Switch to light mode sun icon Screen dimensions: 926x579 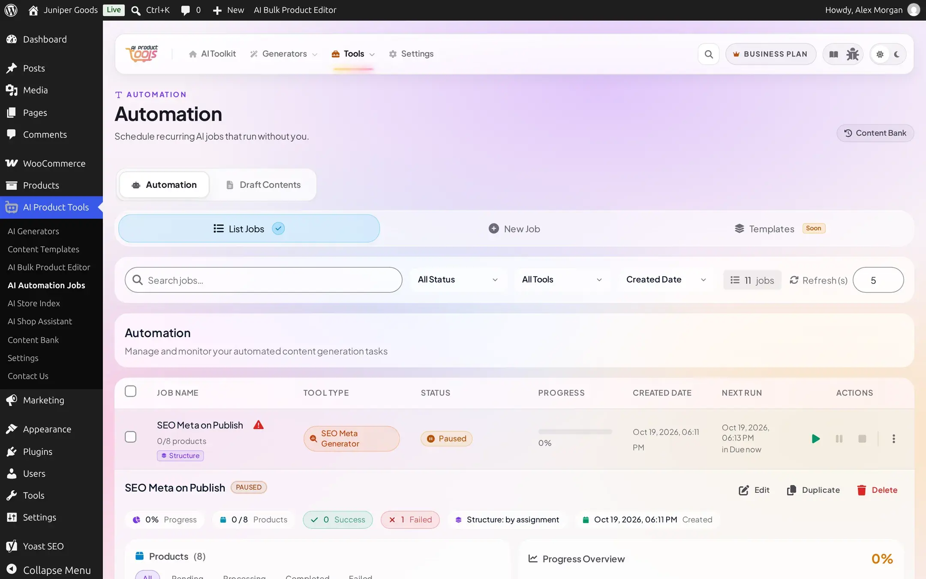point(880,54)
